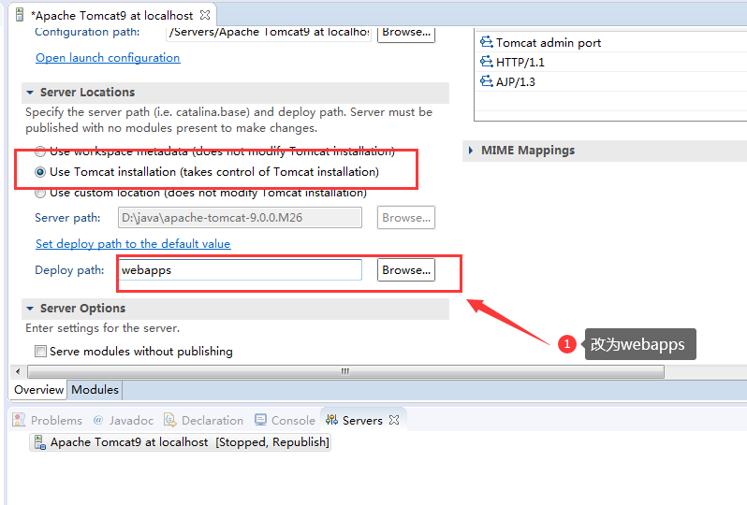This screenshot has width=747, height=505.
Task: Click the Server path Browse button
Action: (406, 218)
